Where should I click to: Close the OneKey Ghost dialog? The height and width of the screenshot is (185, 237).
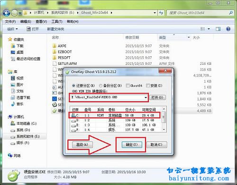coord(165,70)
